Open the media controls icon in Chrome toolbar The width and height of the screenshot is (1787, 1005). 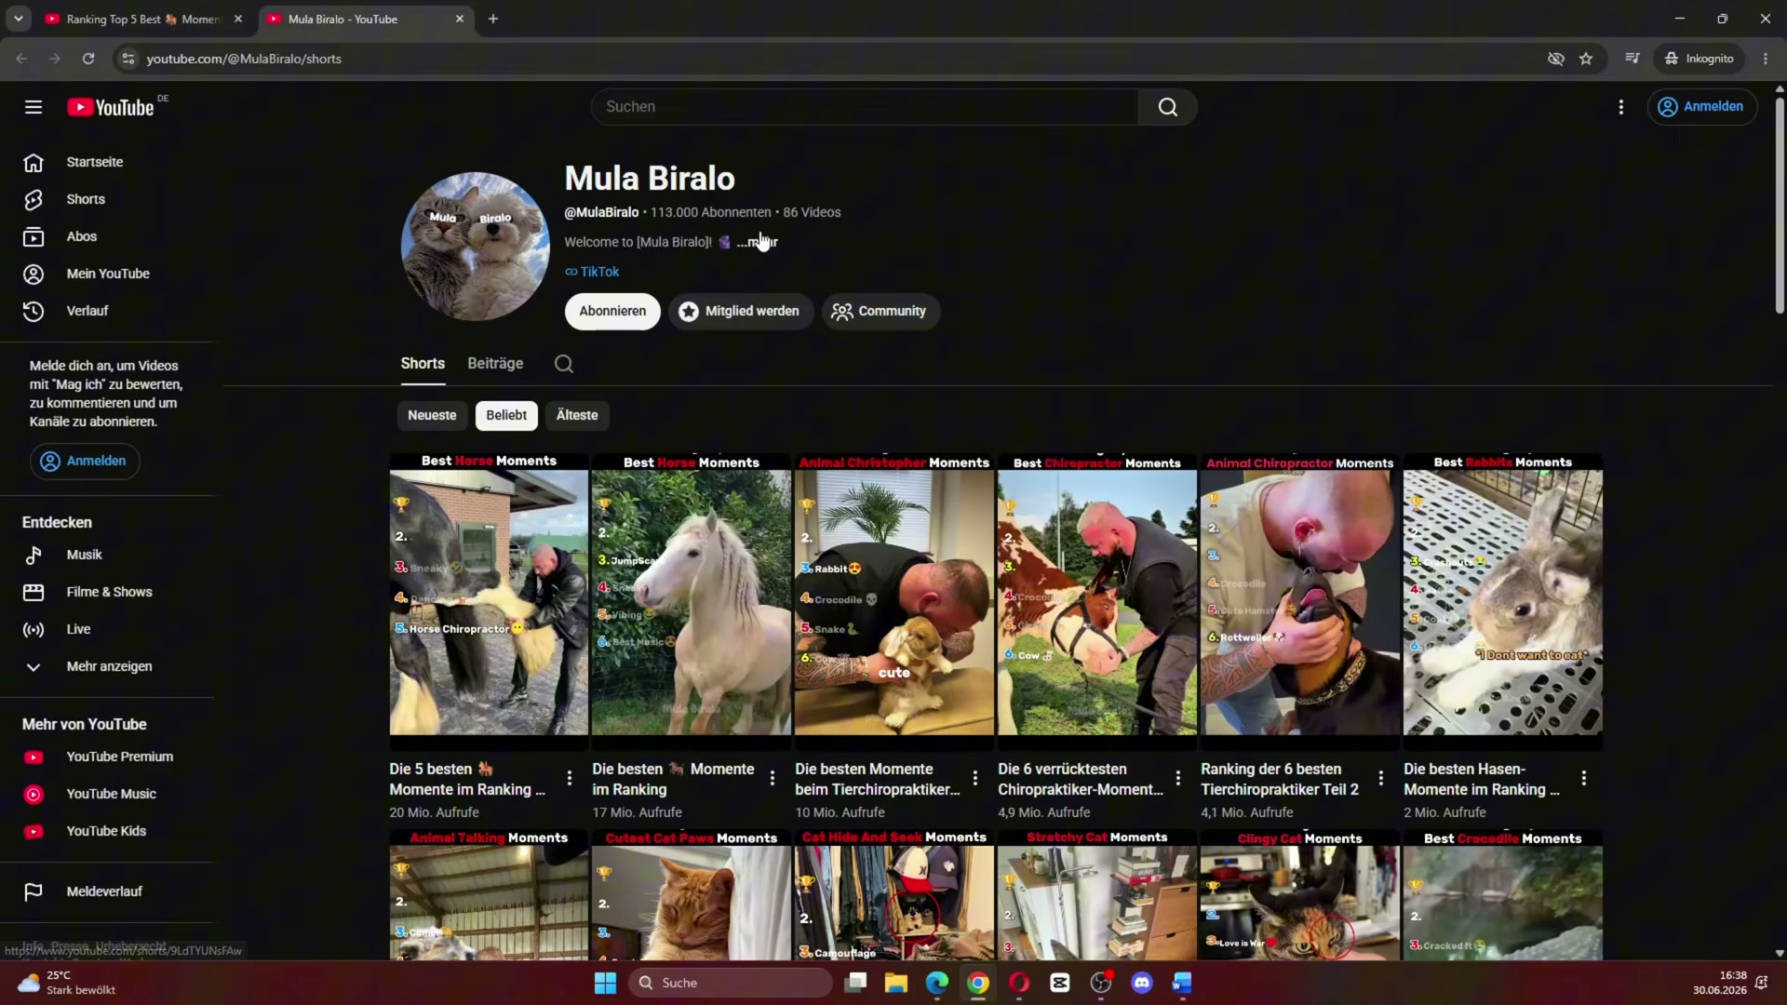tap(1632, 59)
